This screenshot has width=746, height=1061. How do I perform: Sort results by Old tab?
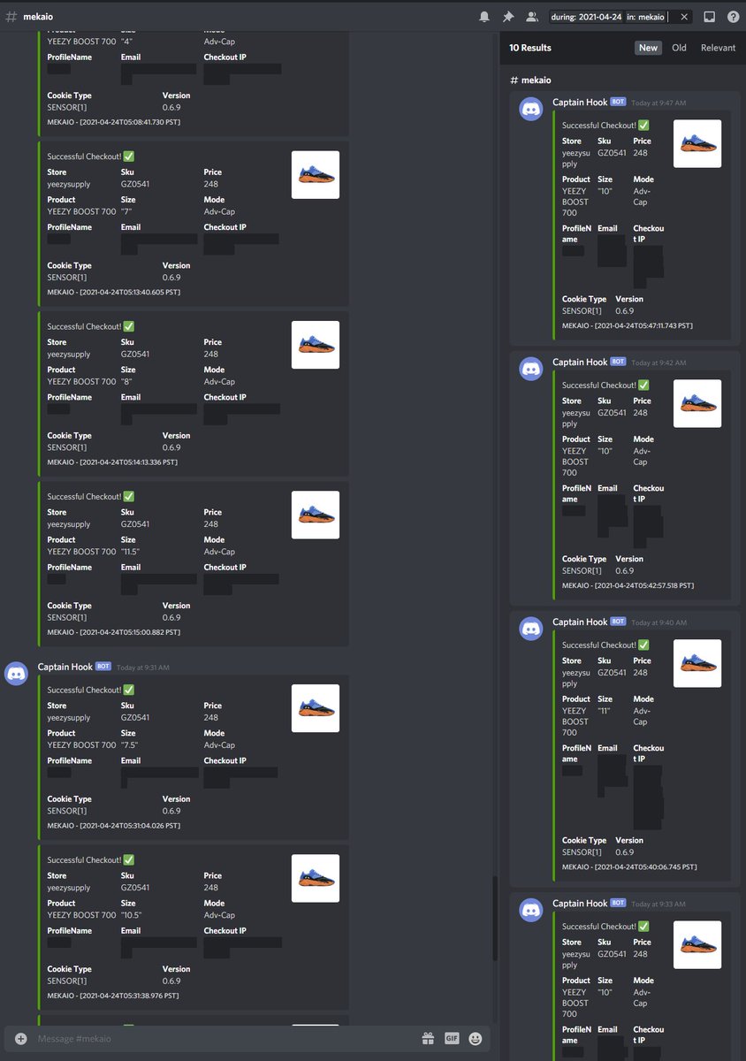[x=679, y=48]
